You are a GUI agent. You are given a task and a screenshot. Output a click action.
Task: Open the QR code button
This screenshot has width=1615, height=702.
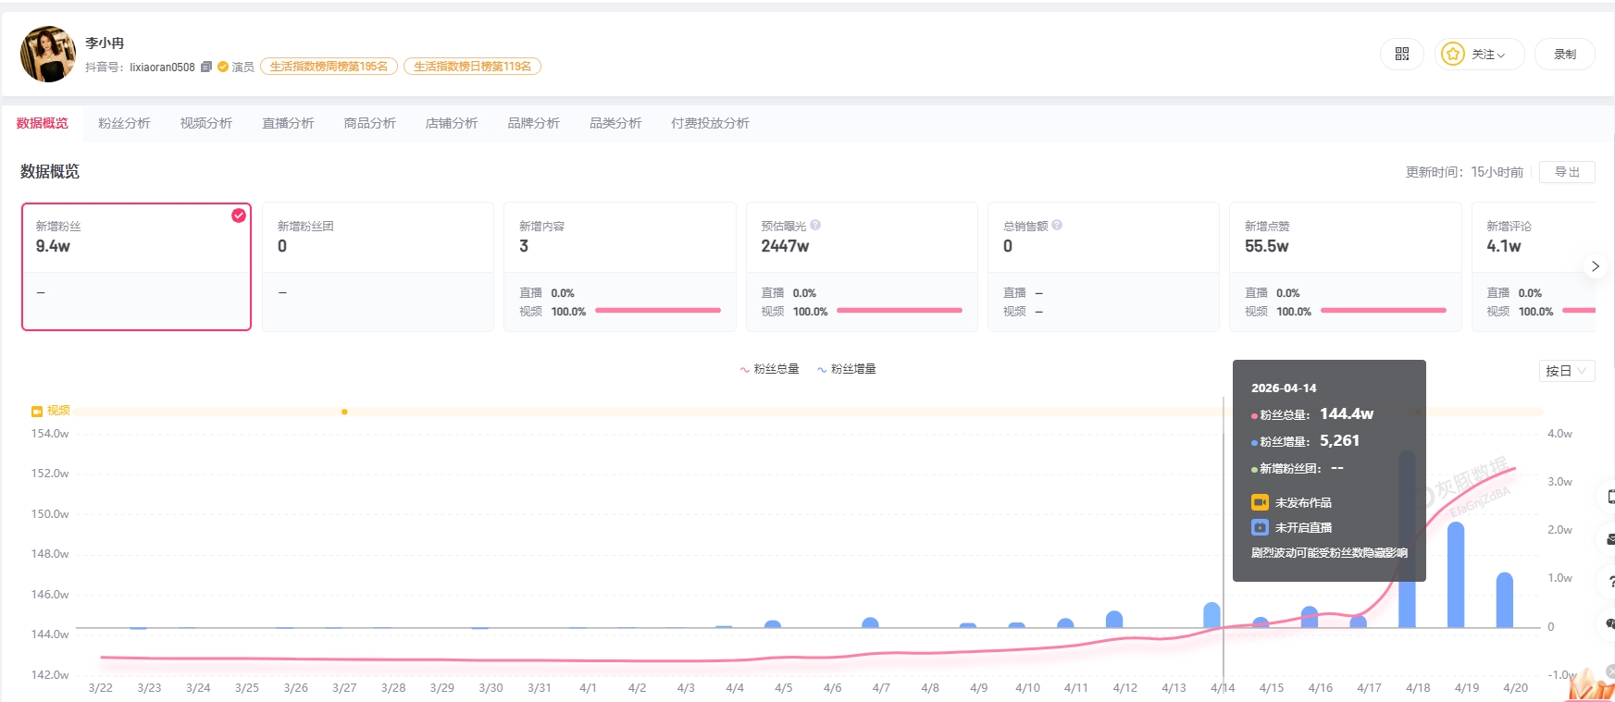1401,55
